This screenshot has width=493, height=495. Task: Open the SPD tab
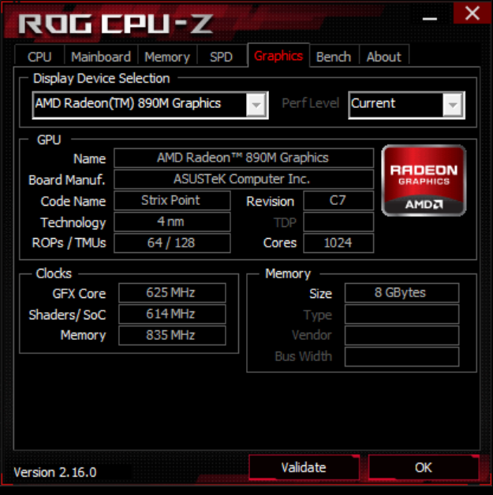coord(222,57)
